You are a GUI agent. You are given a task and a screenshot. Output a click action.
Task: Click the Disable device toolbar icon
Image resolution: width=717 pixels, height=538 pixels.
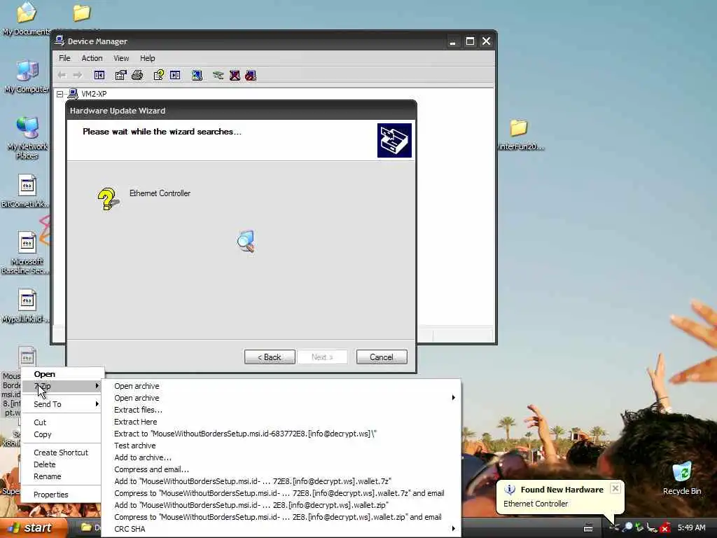pos(251,75)
